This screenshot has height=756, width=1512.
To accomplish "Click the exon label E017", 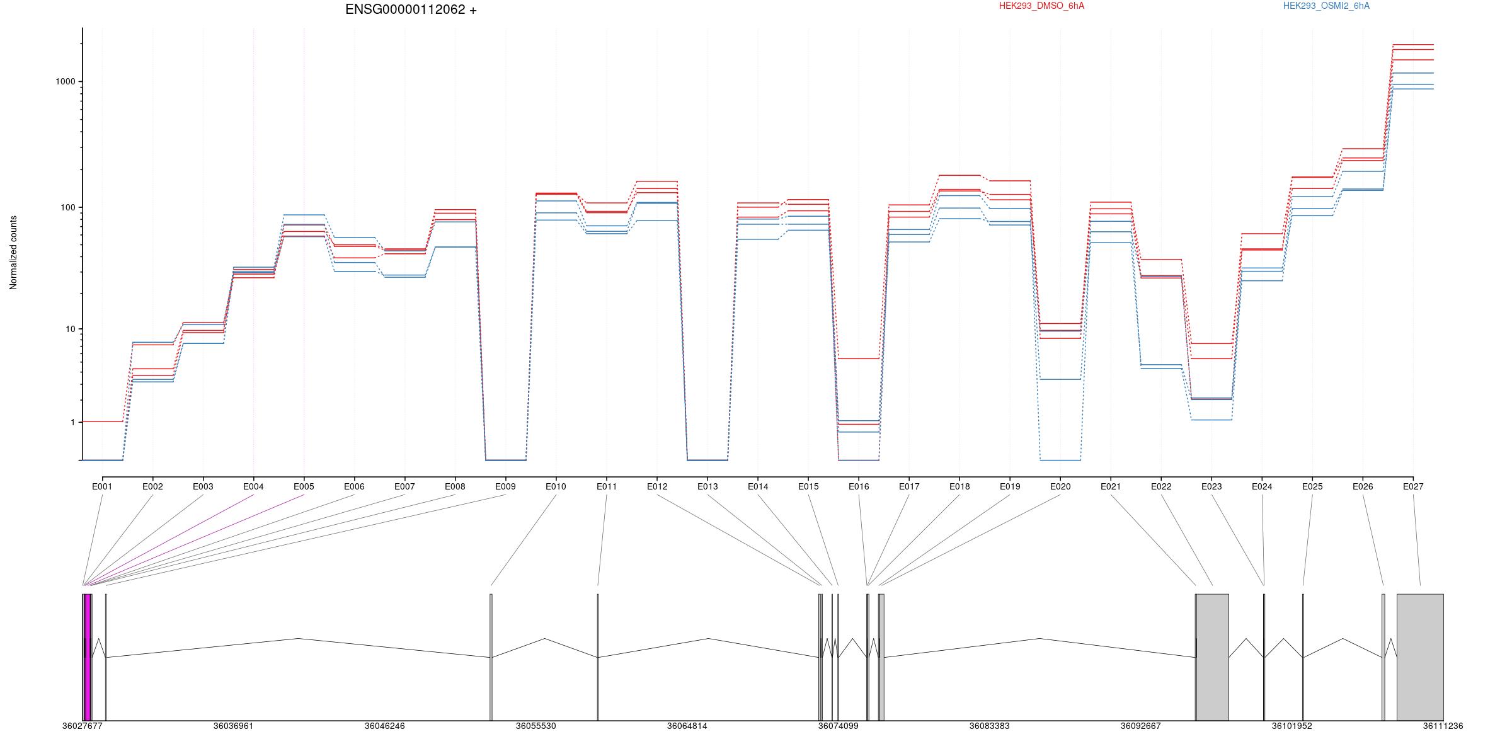I will click(x=909, y=486).
